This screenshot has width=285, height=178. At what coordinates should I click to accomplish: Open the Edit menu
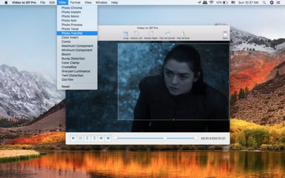pos(52,2)
